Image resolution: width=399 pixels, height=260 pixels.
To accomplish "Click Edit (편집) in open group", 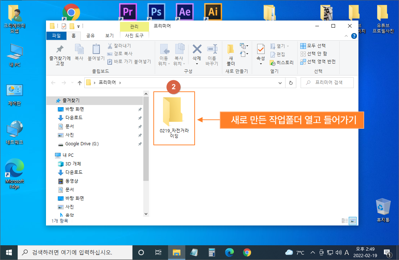I will pos(278,54).
